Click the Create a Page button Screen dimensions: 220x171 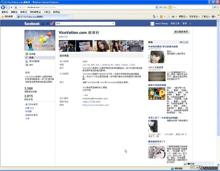pos(181,32)
